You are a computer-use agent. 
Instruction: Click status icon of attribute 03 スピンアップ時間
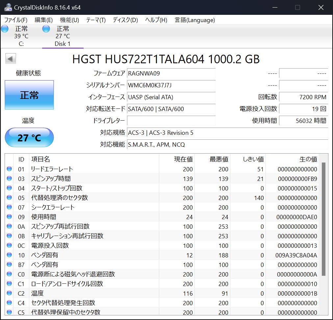[9, 179]
